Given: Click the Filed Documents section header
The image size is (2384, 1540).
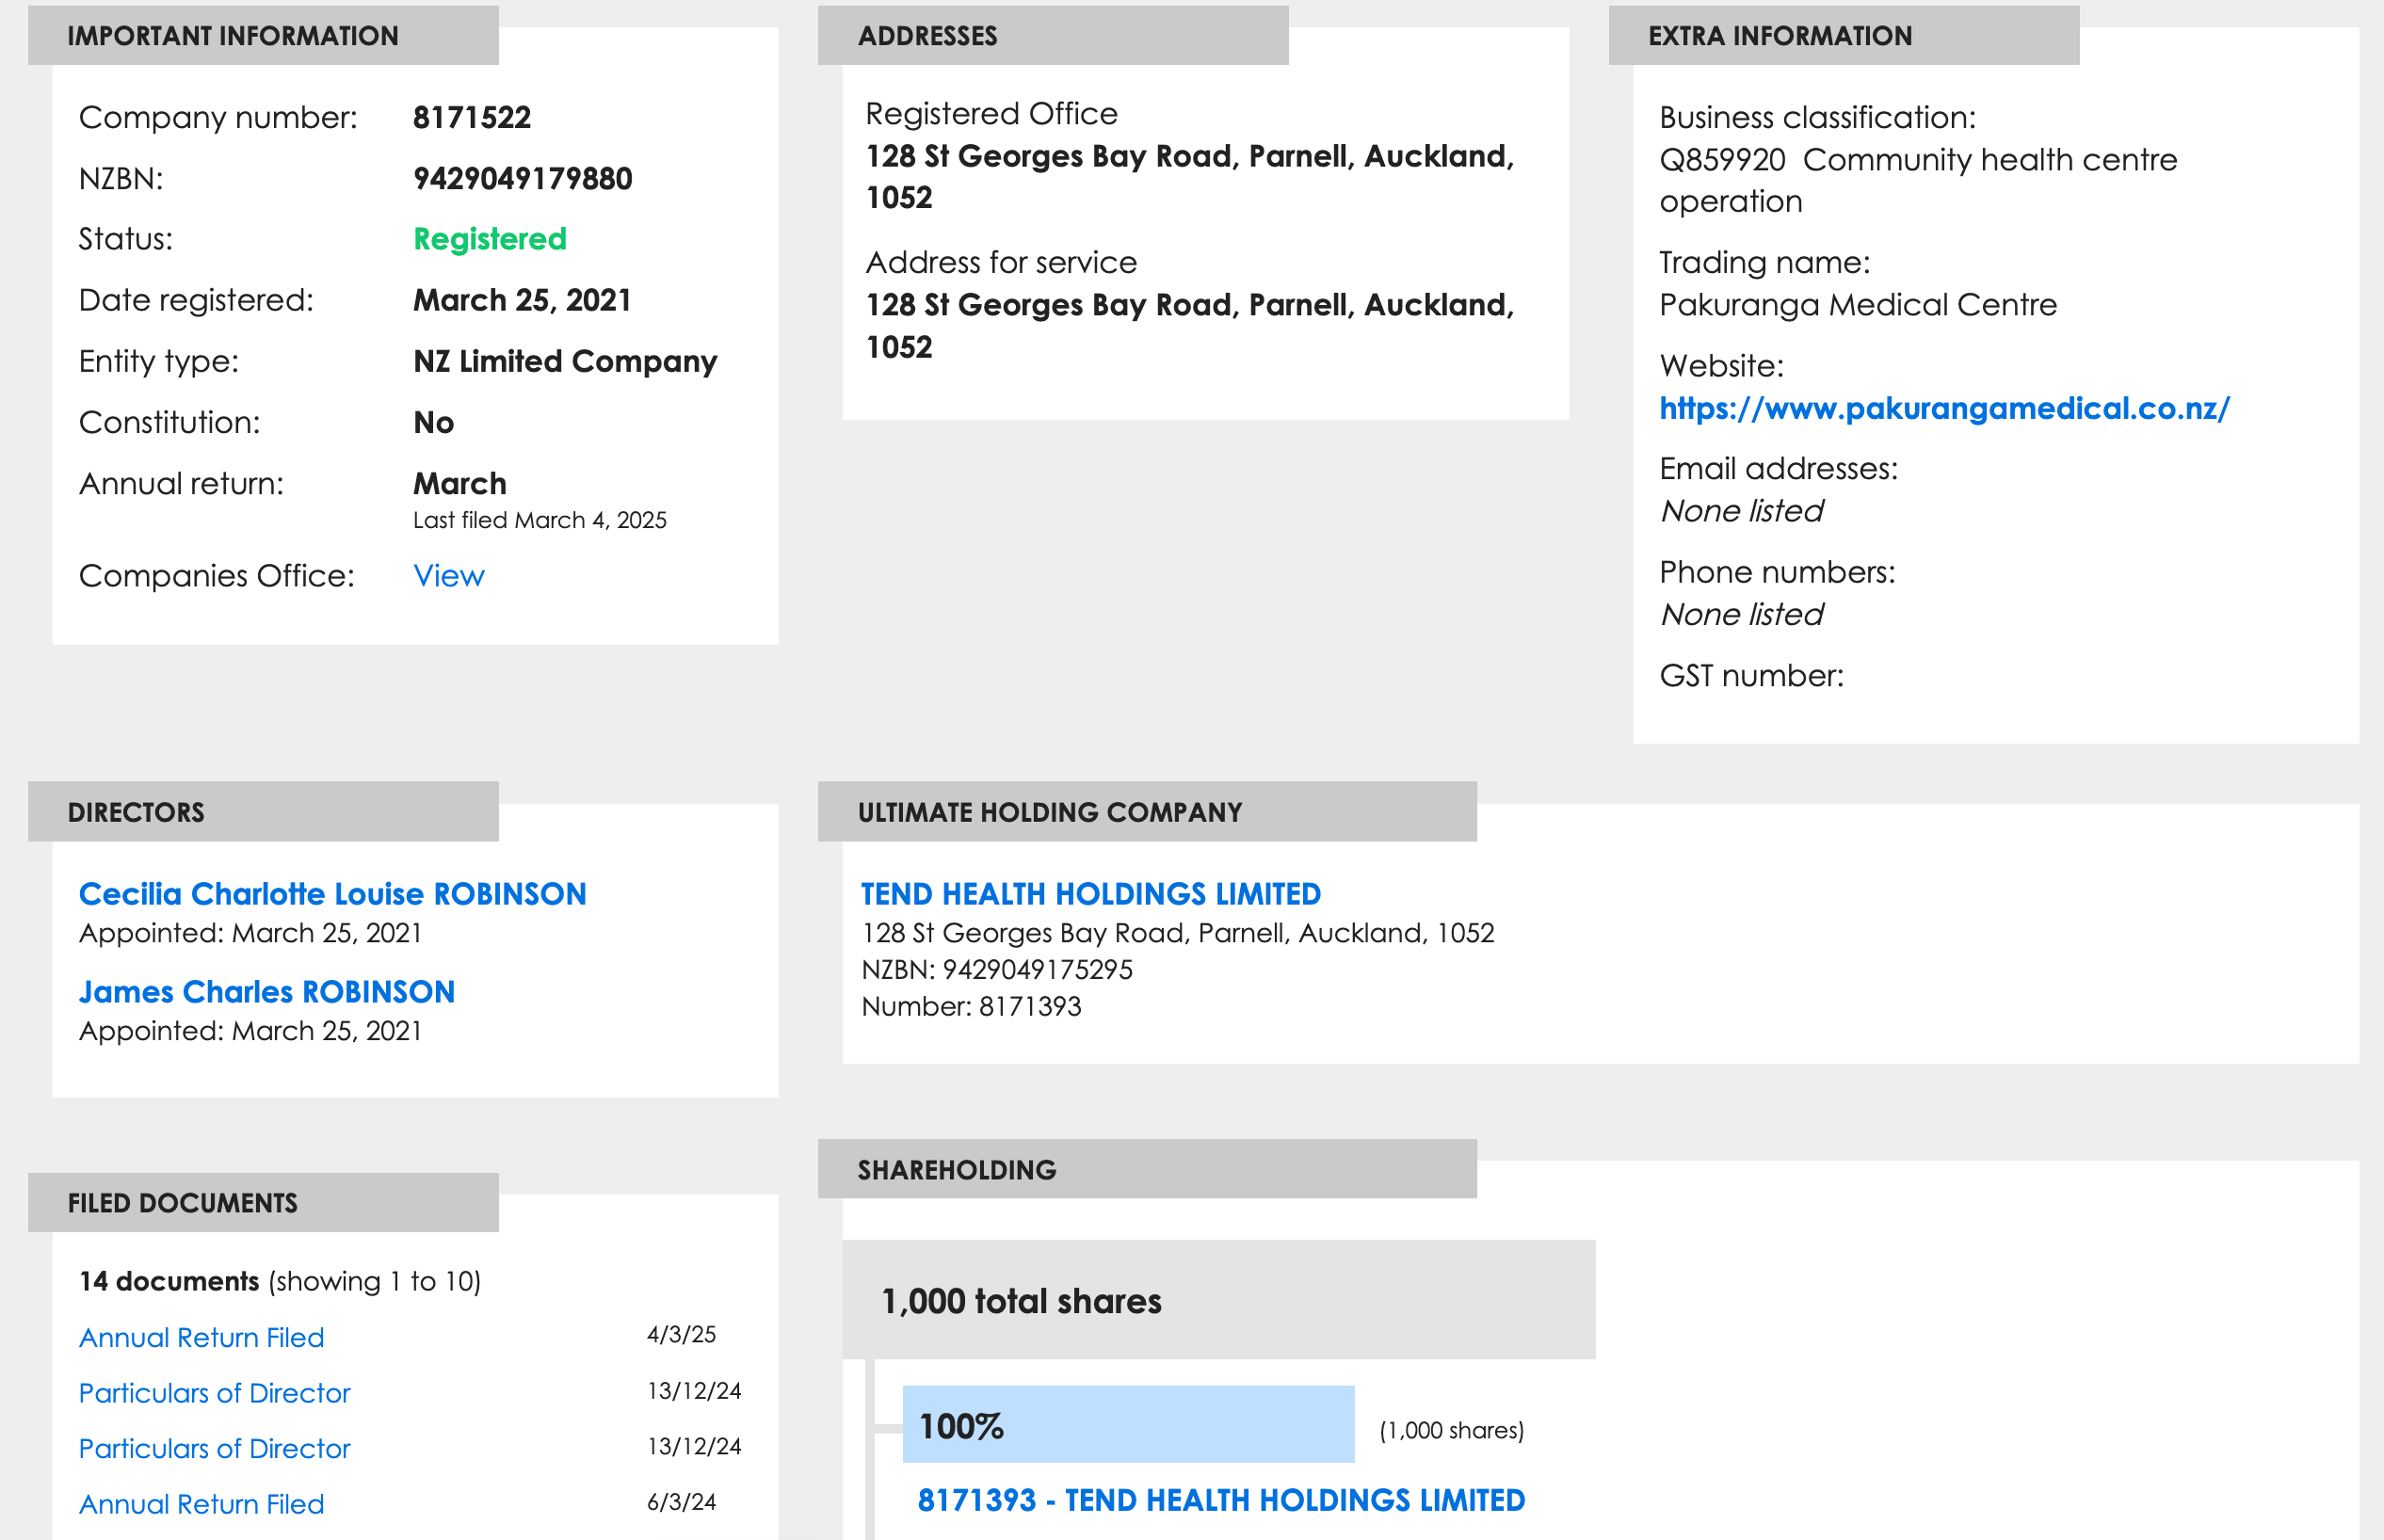Looking at the screenshot, I should click(x=263, y=1203).
